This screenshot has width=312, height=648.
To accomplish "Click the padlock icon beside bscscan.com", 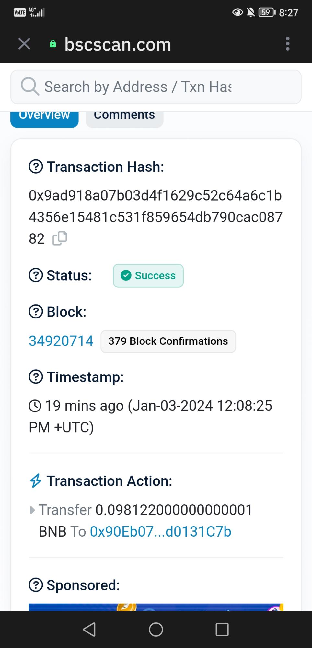I will click(52, 43).
